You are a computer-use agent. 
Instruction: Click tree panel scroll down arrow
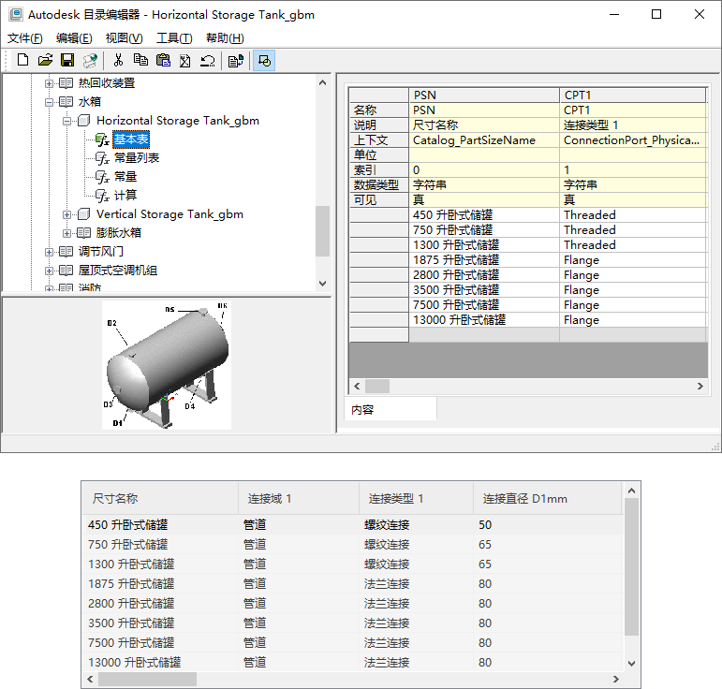pos(322,284)
